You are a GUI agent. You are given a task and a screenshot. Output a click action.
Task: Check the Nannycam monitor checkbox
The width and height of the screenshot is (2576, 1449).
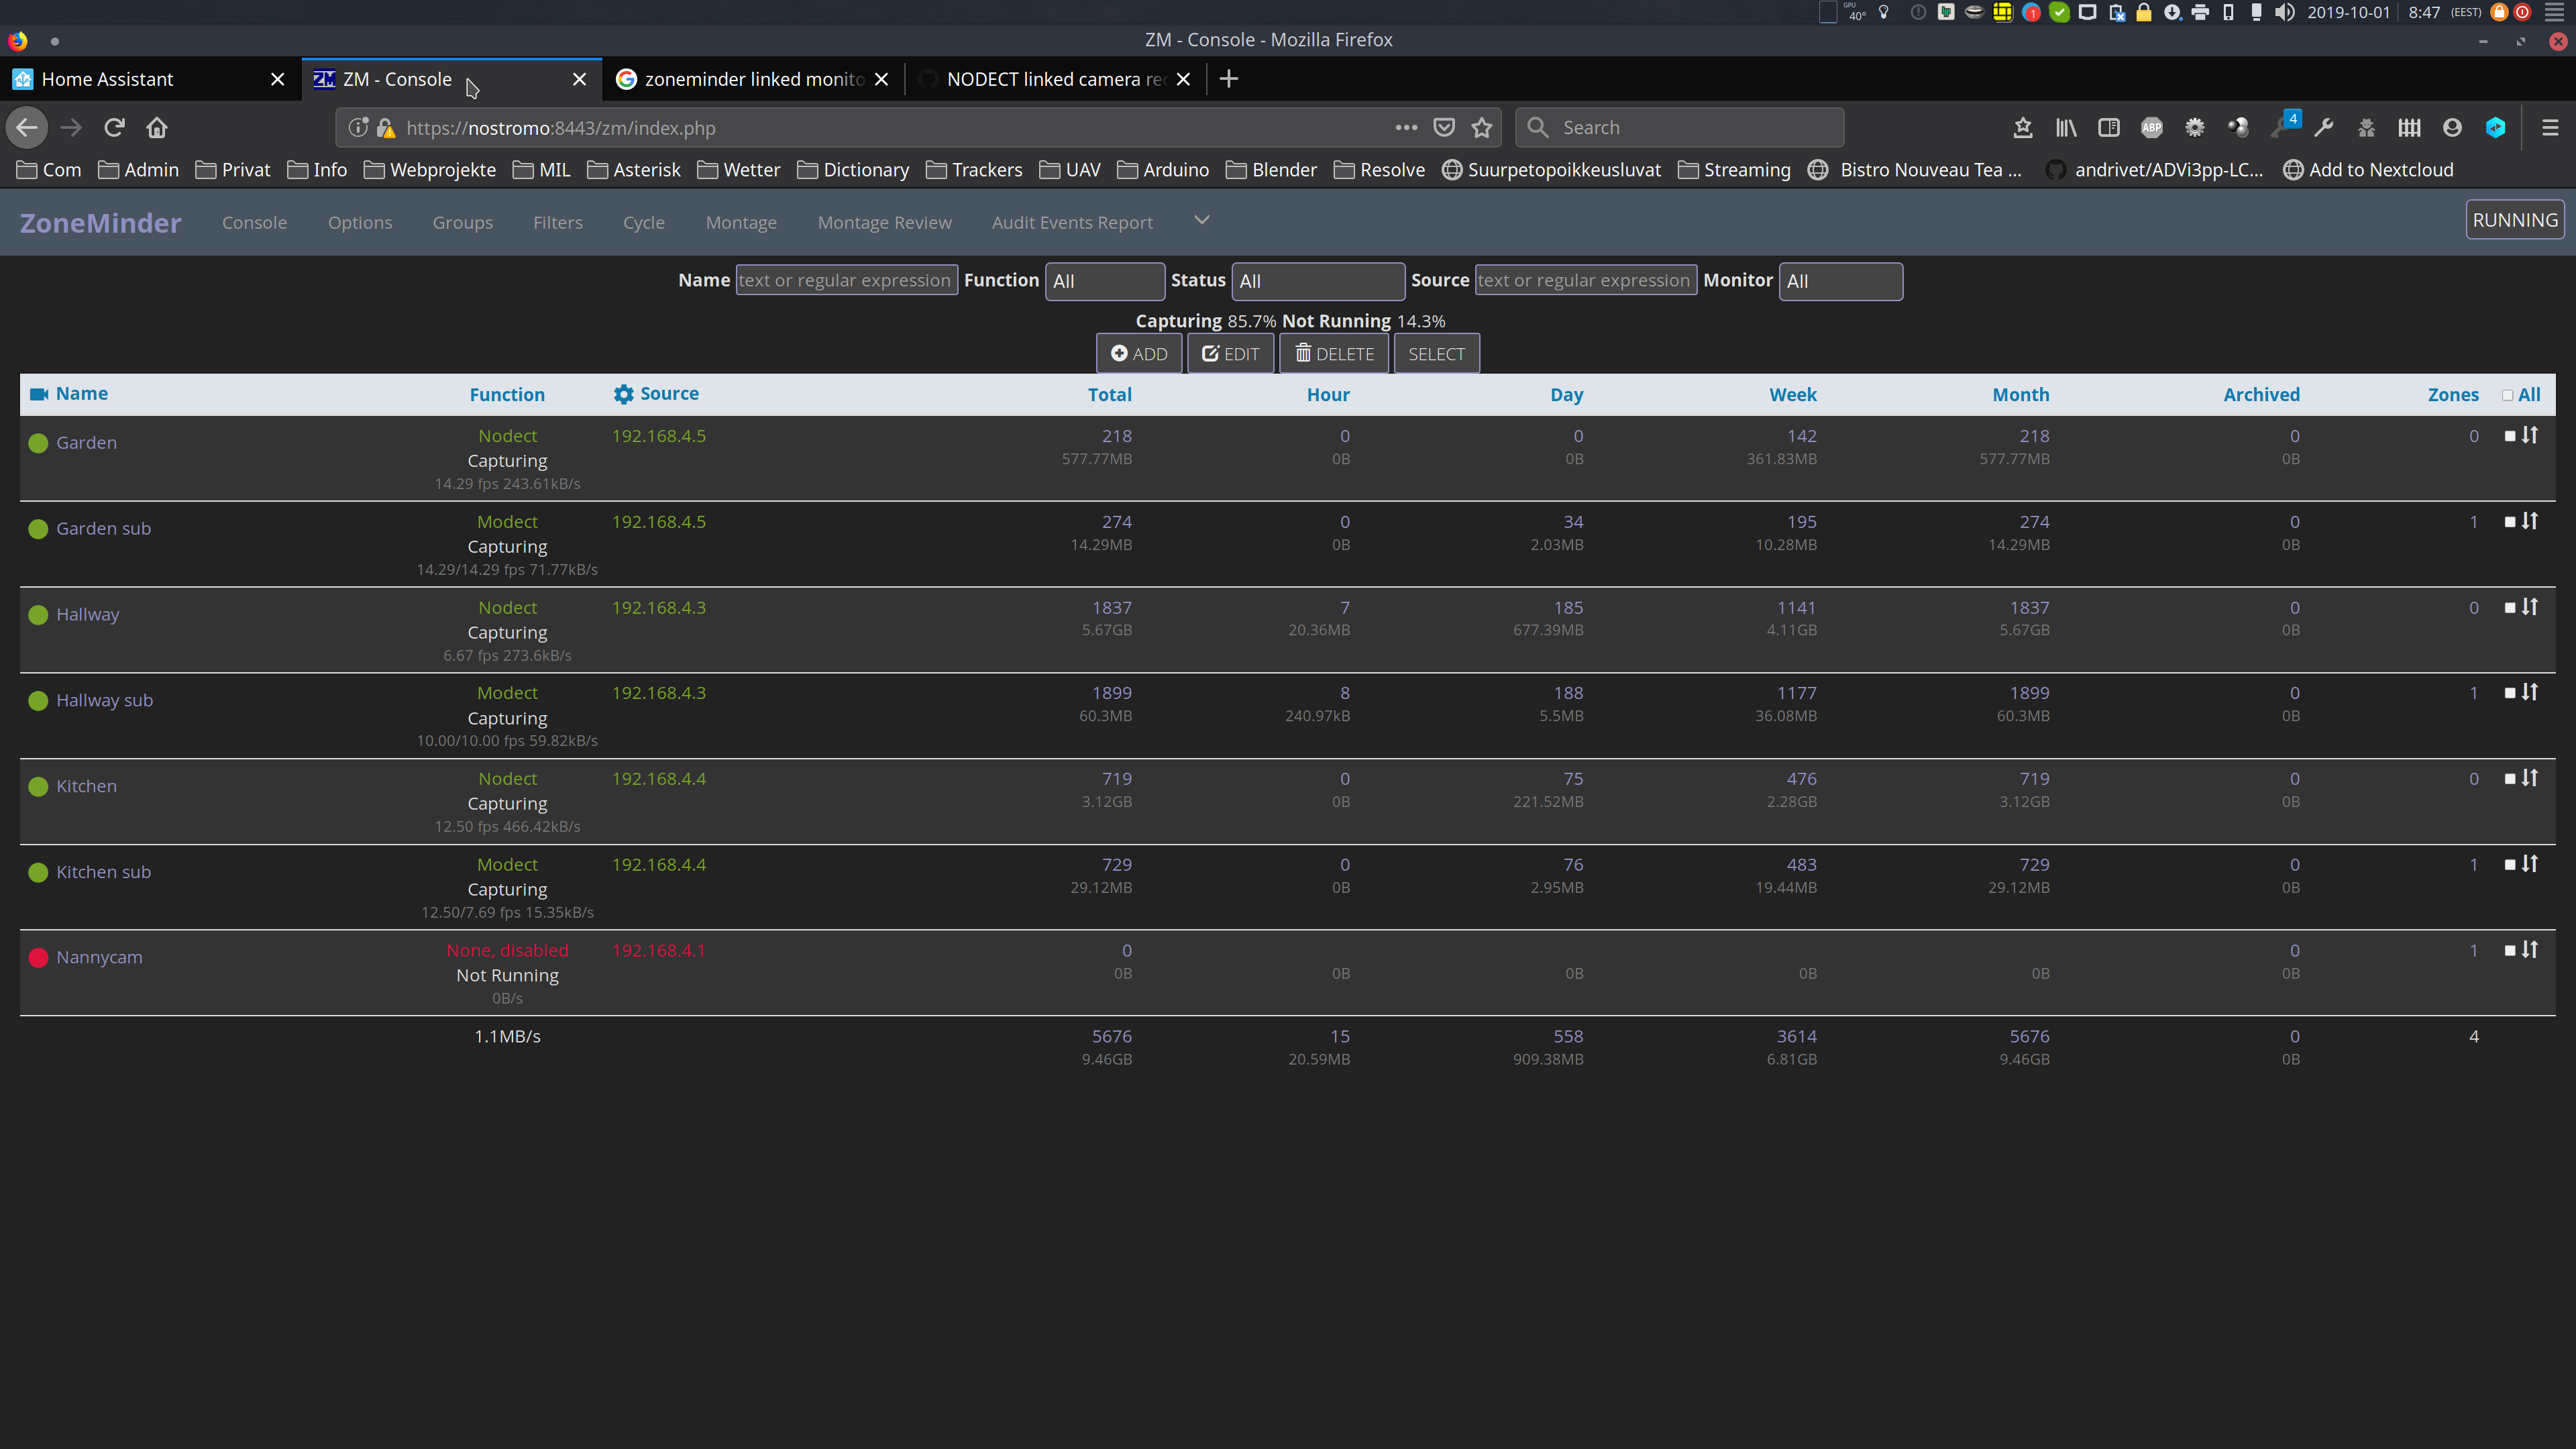click(x=2510, y=951)
